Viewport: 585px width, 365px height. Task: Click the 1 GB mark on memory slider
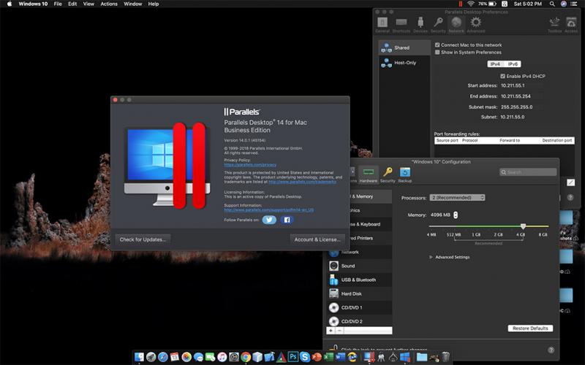(x=476, y=234)
